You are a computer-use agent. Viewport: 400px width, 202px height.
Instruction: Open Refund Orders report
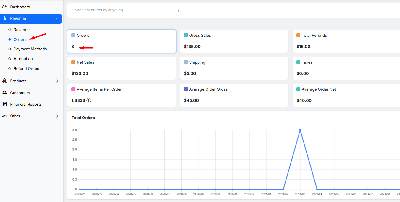point(27,68)
